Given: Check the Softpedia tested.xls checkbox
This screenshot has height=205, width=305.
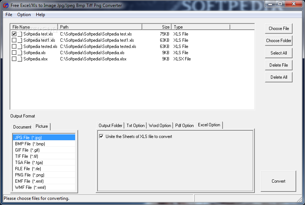Looking at the screenshot, I should coord(14,46).
